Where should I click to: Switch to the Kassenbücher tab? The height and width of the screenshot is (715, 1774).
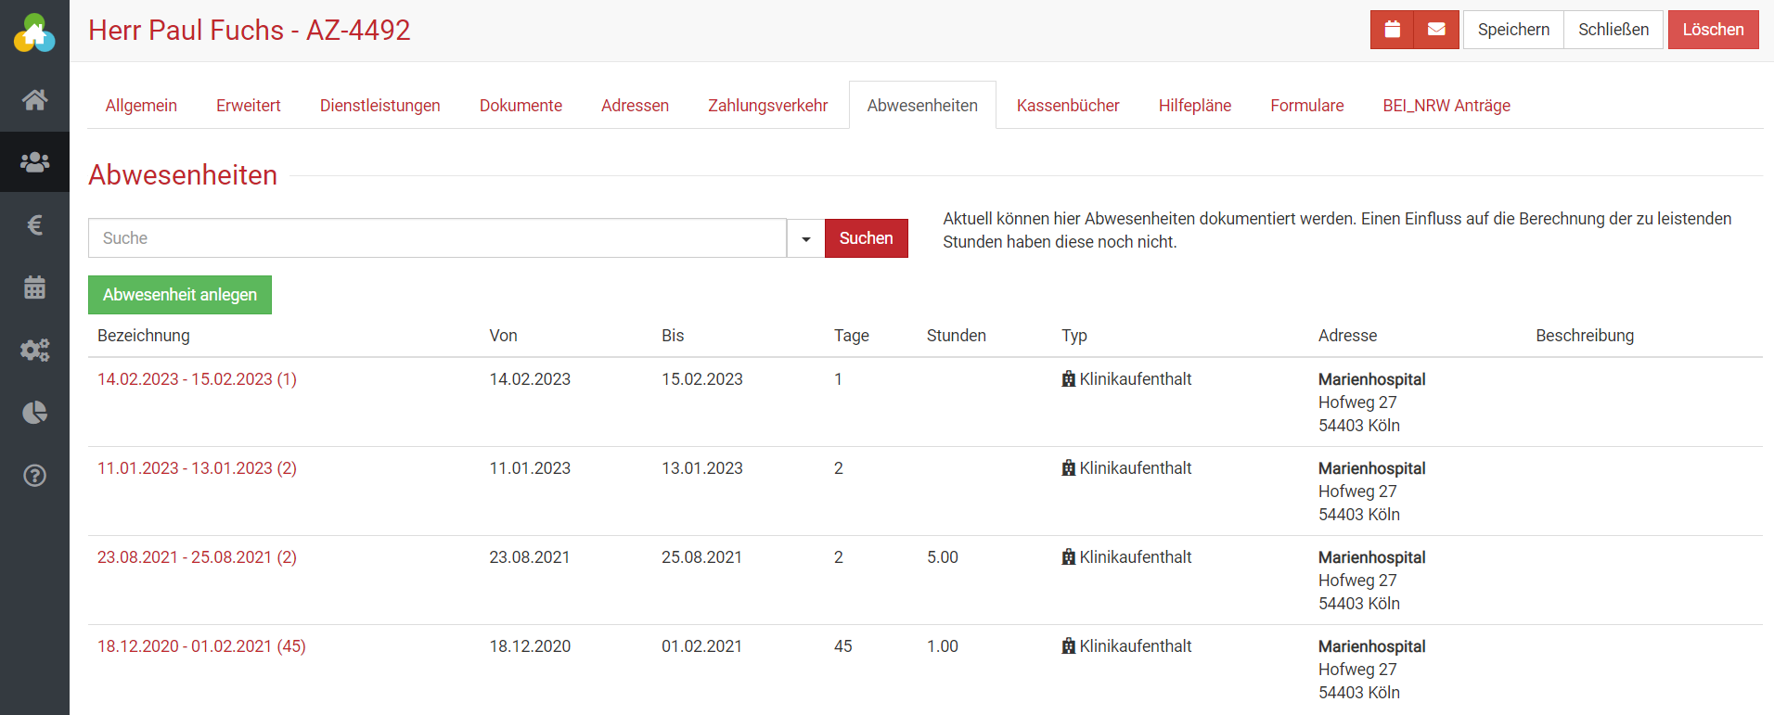(x=1068, y=106)
